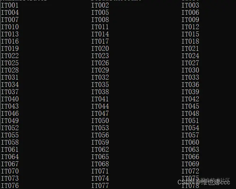
Task: Click the IT014 entry
Action: [100, 34]
